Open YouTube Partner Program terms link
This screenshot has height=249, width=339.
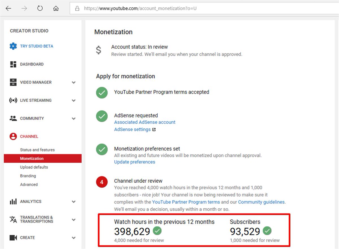[x=186, y=202]
